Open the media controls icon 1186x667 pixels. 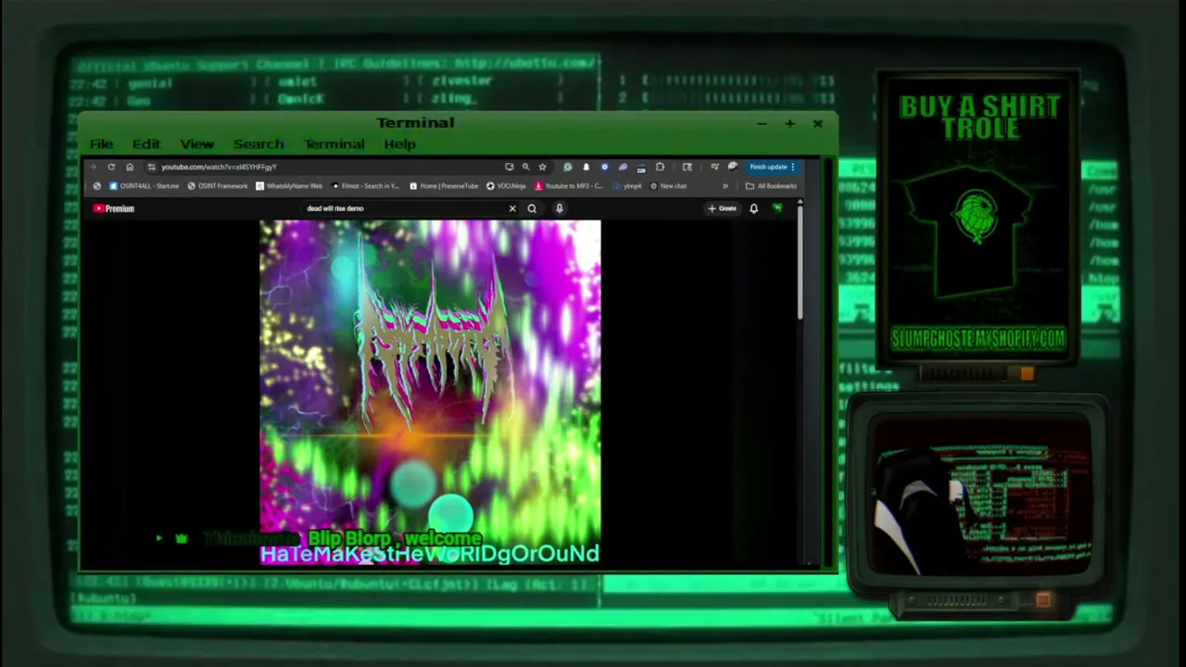[x=714, y=167]
